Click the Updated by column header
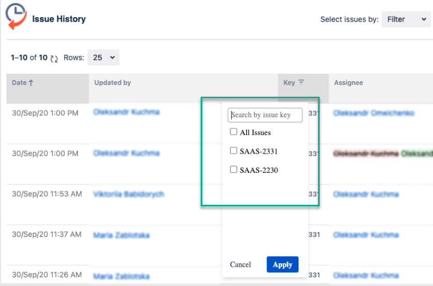Image resolution: width=433 pixels, height=286 pixels. (183, 88)
